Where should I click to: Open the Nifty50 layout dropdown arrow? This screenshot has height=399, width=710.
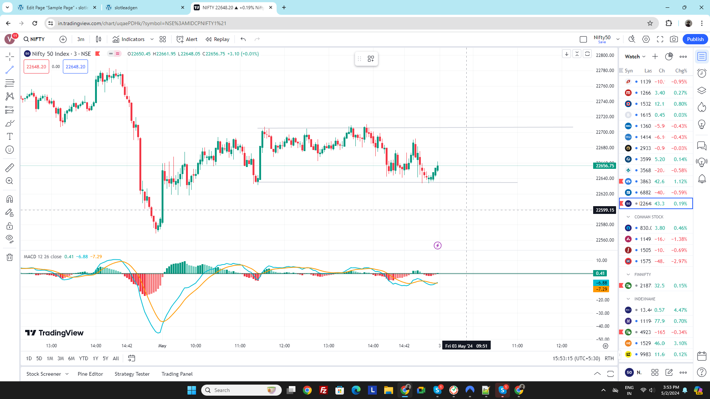618,39
